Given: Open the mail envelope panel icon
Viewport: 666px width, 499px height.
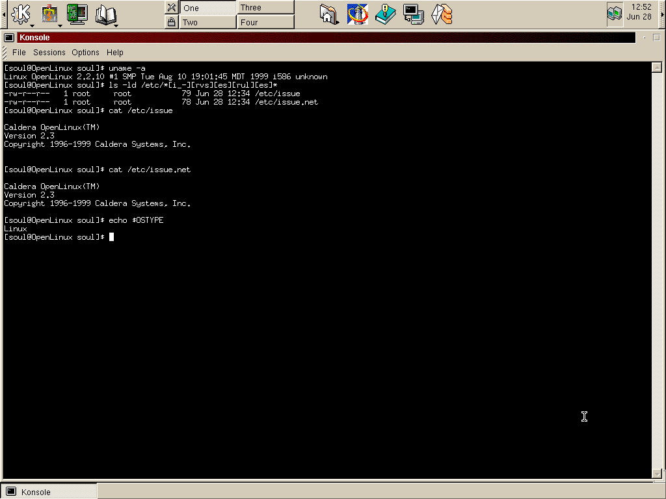Looking at the screenshot, I should point(442,14).
